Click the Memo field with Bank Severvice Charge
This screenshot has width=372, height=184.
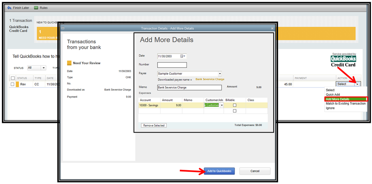(189, 88)
